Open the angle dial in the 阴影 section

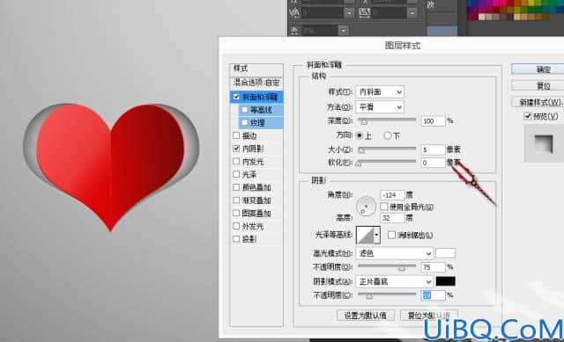[366, 207]
